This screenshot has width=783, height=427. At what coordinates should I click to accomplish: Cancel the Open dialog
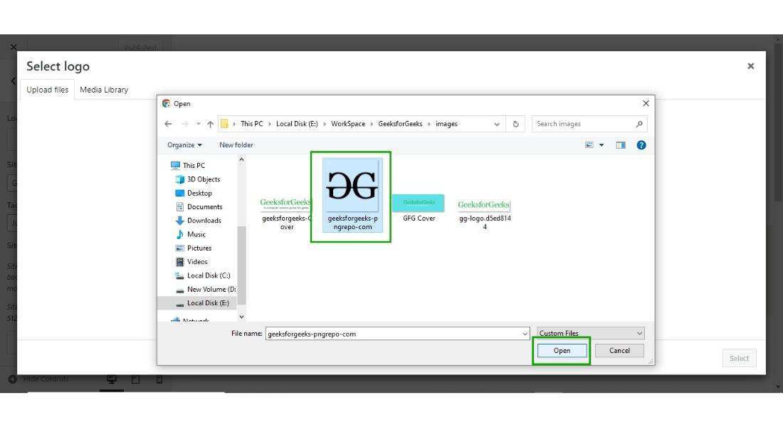pyautogui.click(x=619, y=351)
